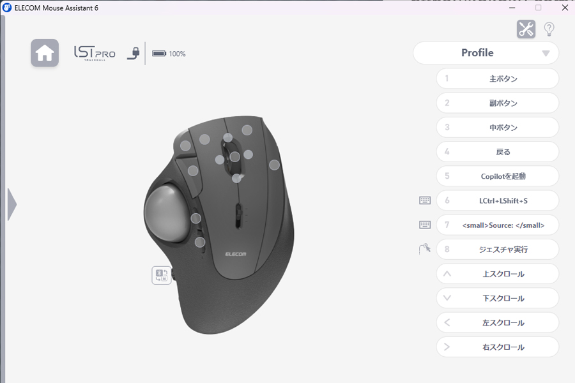
Task: Select button 6 LCtrl+LShift+S assignment
Action: click(498, 200)
